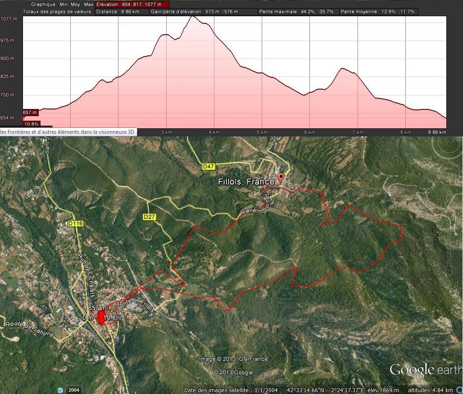
Task: Click the Google Earth logo
Action: (x=425, y=370)
